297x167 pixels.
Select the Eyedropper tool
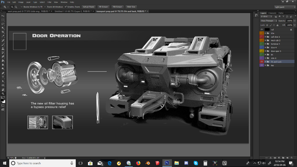[3, 36]
